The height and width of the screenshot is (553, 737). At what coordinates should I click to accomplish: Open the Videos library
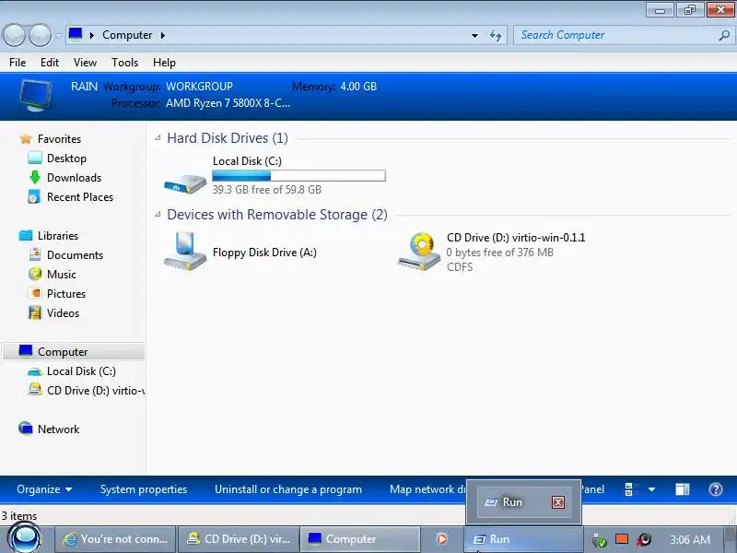point(63,313)
